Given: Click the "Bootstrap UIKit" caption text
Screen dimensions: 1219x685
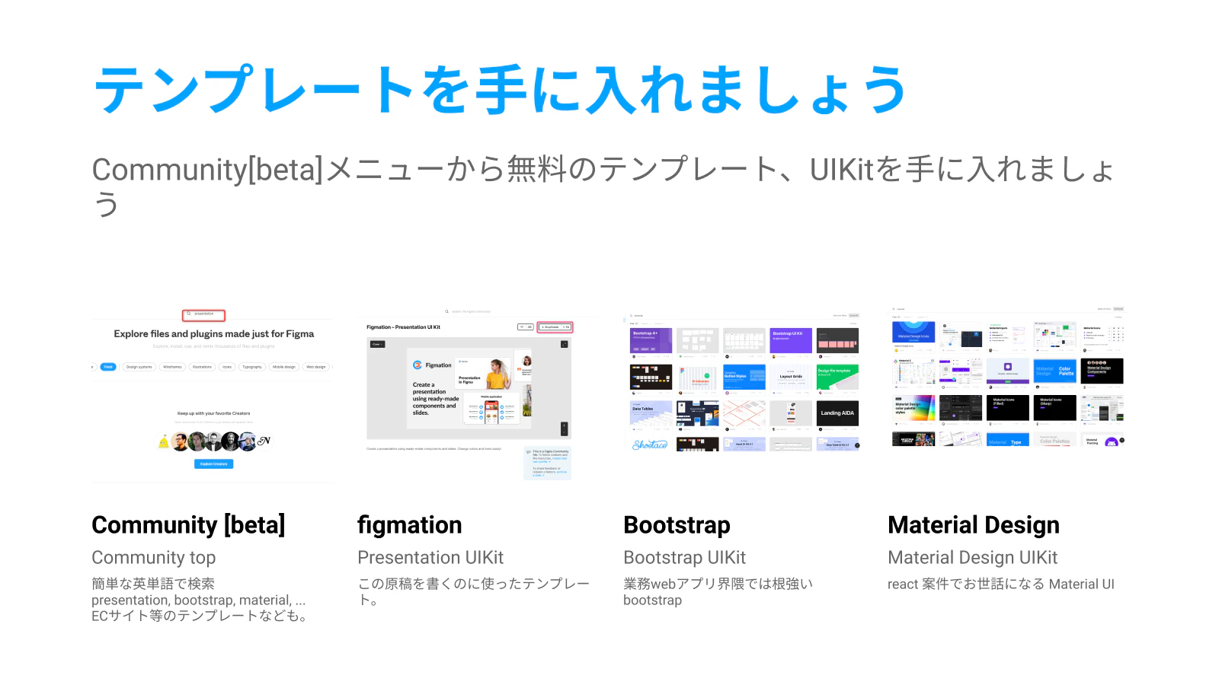Looking at the screenshot, I should tap(684, 558).
